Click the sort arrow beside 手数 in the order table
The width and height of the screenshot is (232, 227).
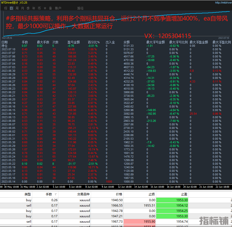click(x=56, y=194)
